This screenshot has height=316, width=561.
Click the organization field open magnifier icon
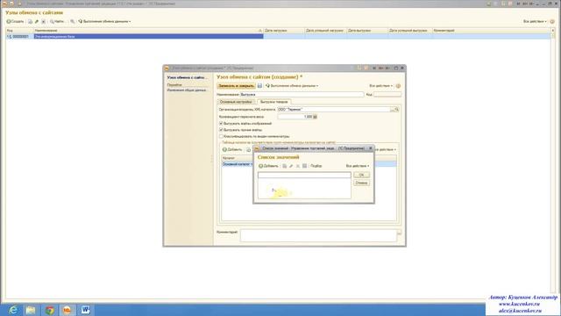(396, 109)
